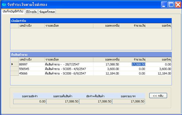The image size is (182, 115).
Task: Click the row selector for row 45666
Action: (x=15, y=74)
